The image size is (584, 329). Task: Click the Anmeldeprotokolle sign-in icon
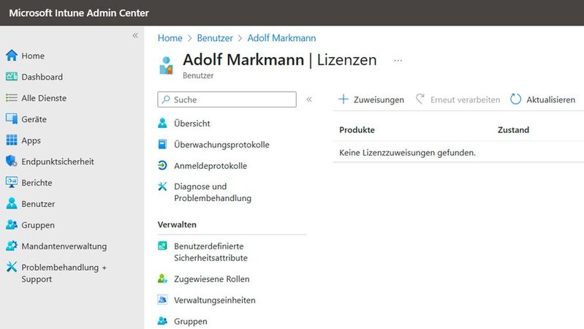click(x=162, y=165)
